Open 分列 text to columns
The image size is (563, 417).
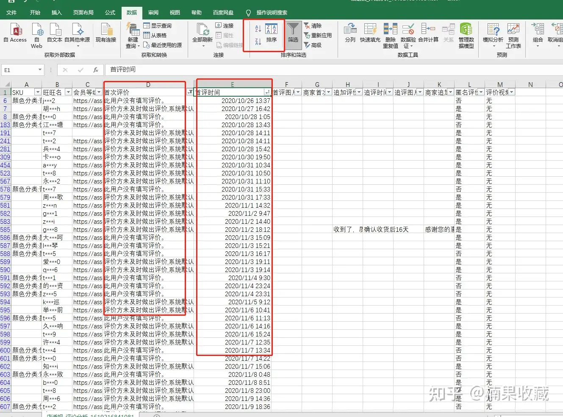coord(350,33)
